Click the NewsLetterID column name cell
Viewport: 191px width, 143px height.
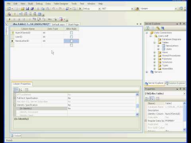(28, 41)
